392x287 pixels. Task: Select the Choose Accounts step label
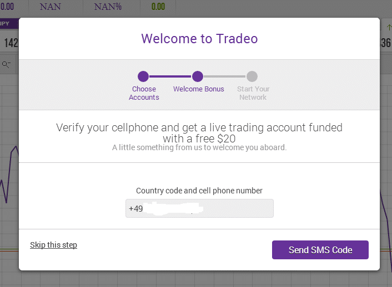click(144, 93)
